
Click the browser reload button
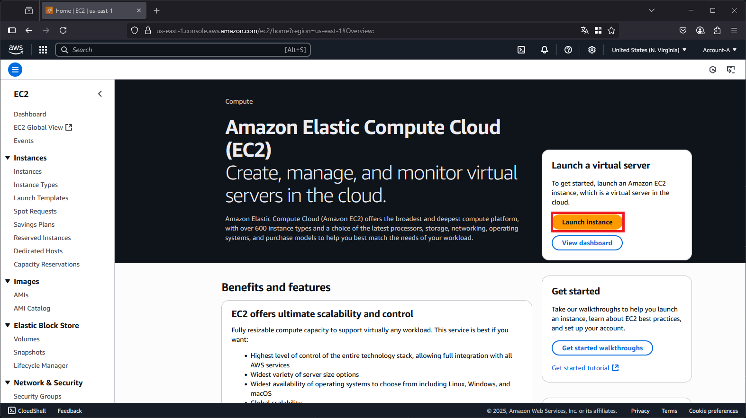click(x=63, y=30)
